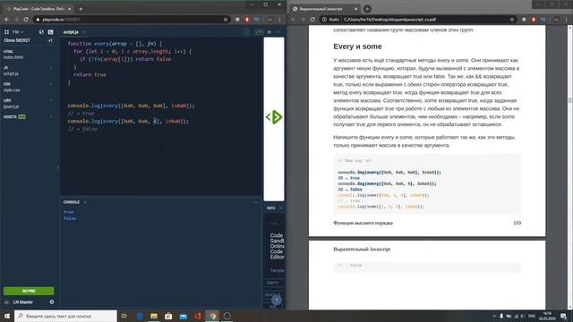Click 'true' output line in console
The image size is (573, 322).
coord(68,212)
